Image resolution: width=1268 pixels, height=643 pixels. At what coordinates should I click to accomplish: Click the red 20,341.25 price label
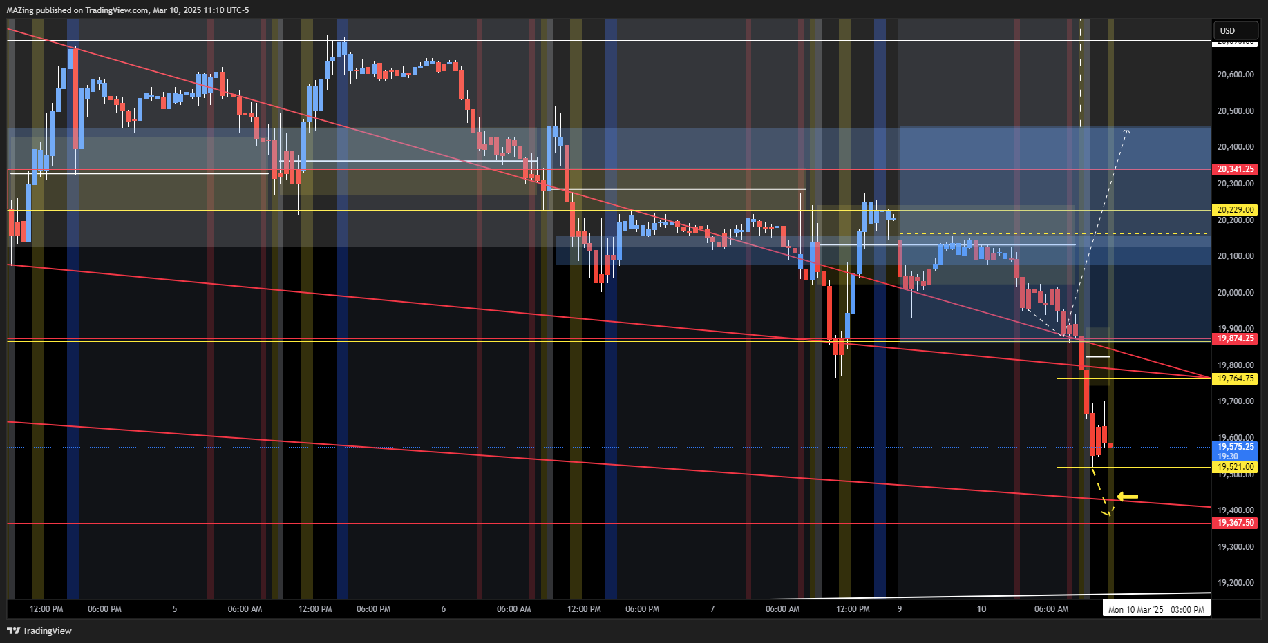(1235, 169)
